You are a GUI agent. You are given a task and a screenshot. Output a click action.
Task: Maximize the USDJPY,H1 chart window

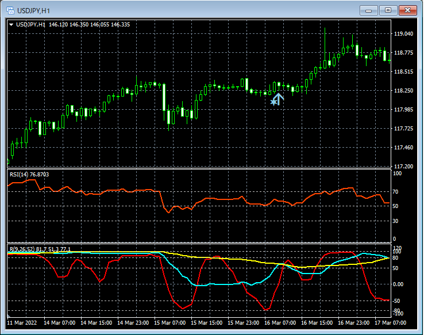(x=388, y=10)
